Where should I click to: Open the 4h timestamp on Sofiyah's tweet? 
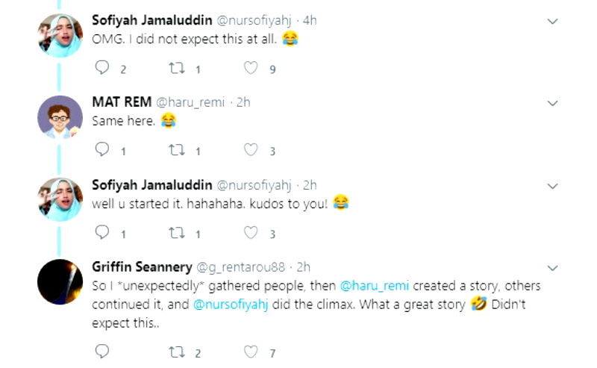point(310,20)
